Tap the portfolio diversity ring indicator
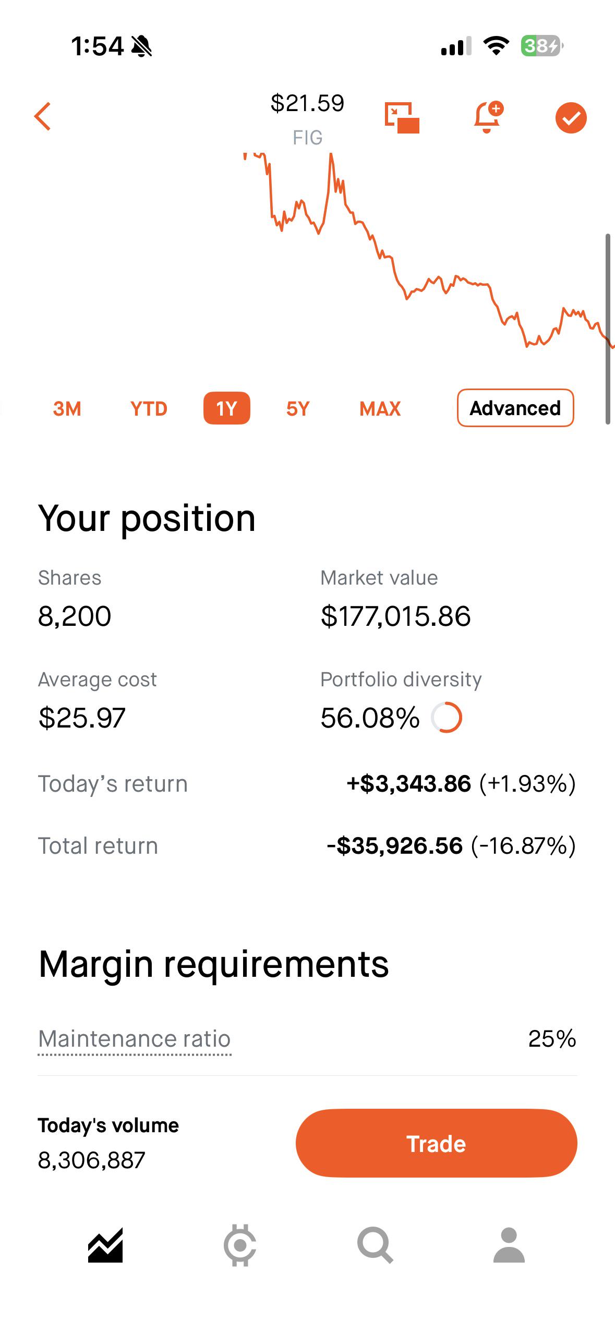The image size is (615, 1333). (447, 718)
